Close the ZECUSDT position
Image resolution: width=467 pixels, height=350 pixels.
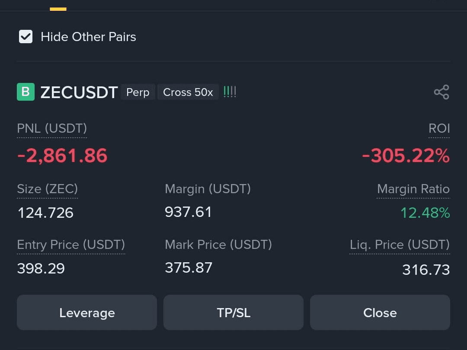coord(380,312)
